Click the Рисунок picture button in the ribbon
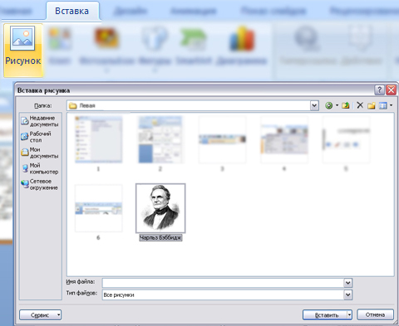 23,50
